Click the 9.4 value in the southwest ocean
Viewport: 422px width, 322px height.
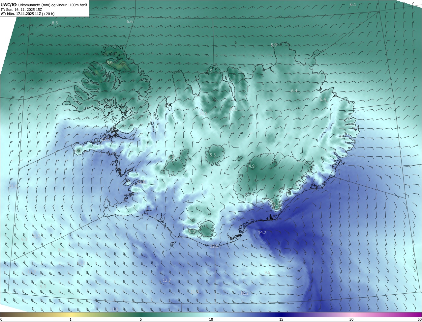click(x=61, y=250)
